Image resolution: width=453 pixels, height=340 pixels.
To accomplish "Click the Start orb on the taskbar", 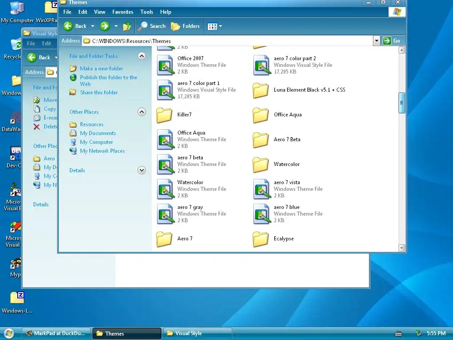I will pyautogui.click(x=9, y=333).
